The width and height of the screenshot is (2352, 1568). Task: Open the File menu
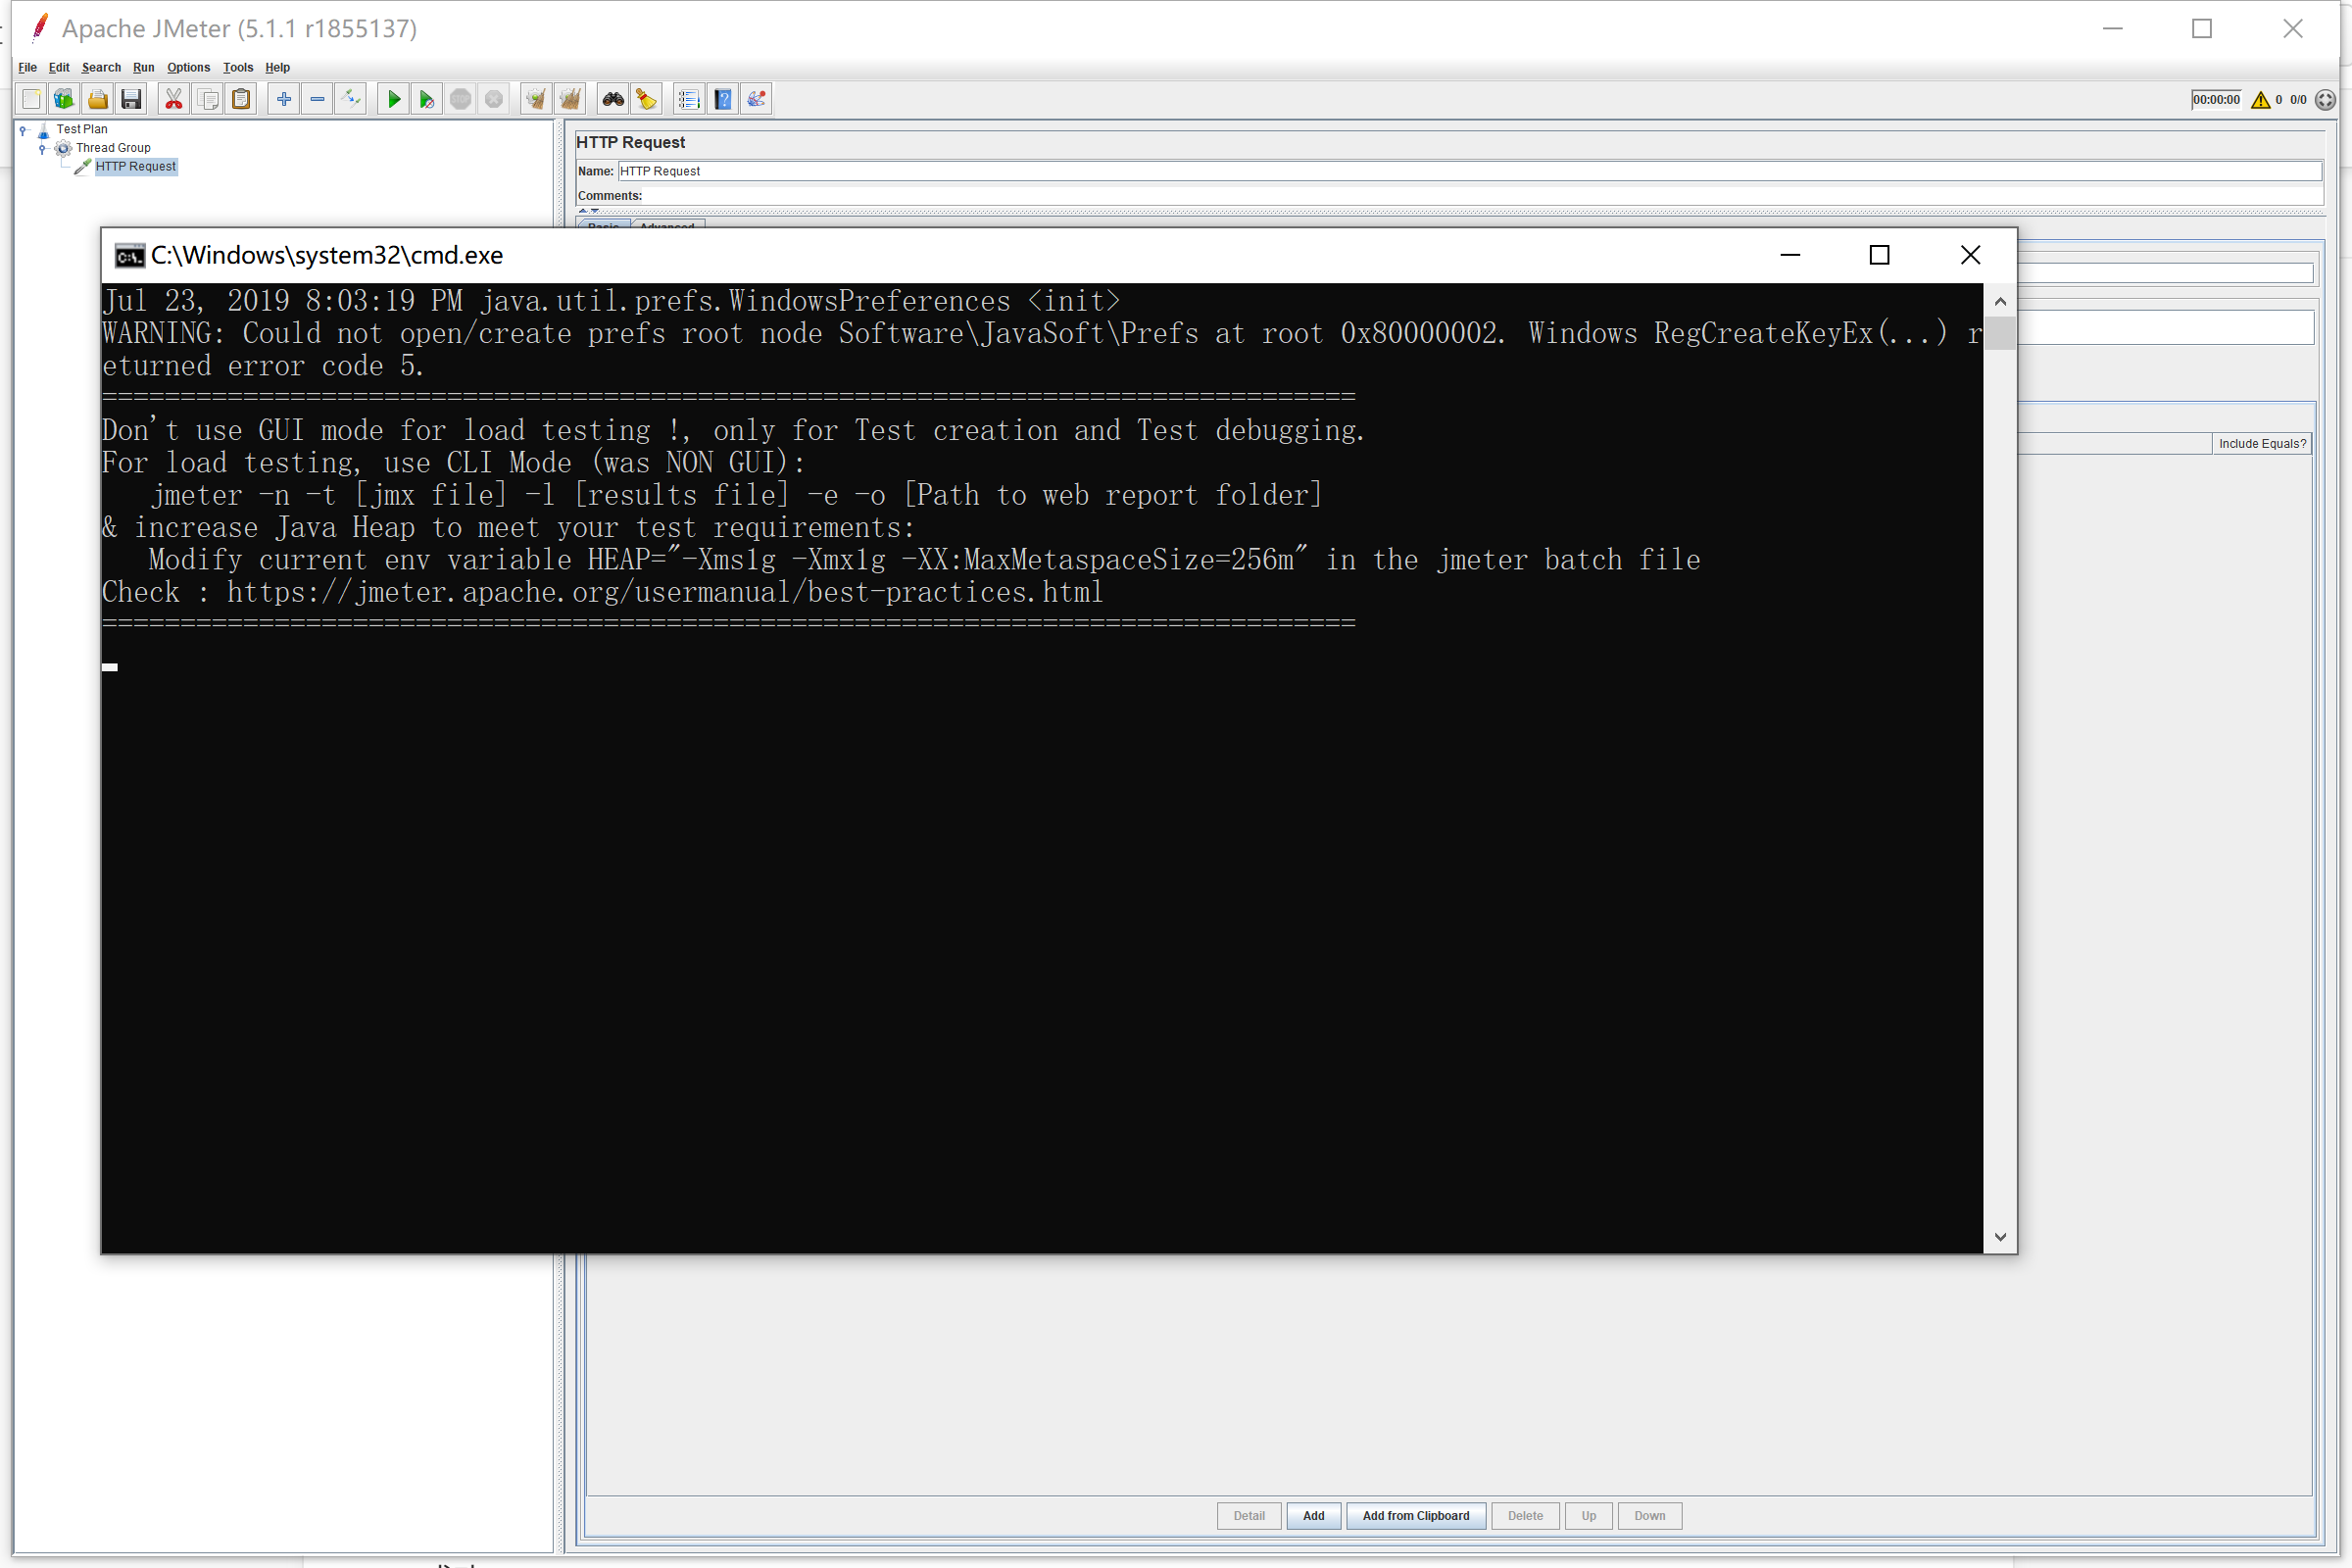click(28, 68)
